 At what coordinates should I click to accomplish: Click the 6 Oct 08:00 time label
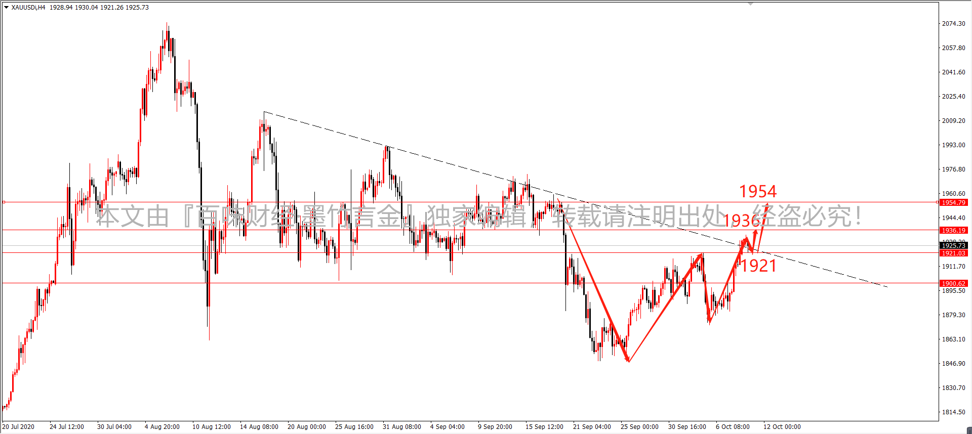click(x=733, y=427)
